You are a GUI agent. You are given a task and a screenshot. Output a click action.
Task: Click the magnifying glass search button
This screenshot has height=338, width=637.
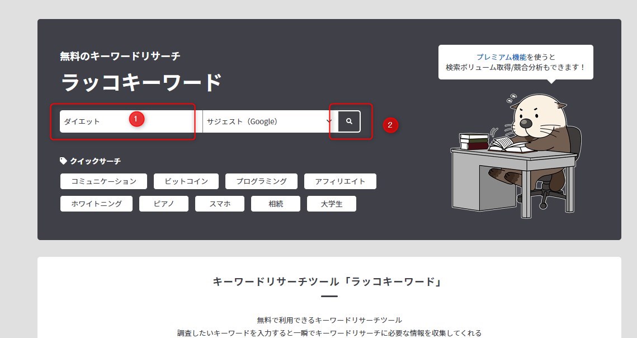[349, 121]
